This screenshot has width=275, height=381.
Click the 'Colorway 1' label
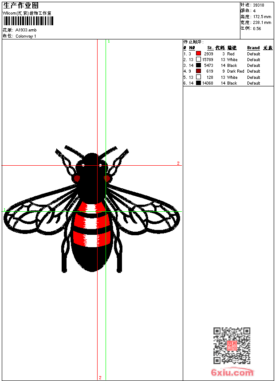[26, 36]
